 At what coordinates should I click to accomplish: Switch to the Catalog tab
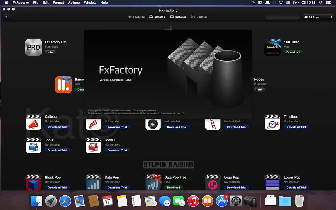pyautogui.click(x=157, y=17)
